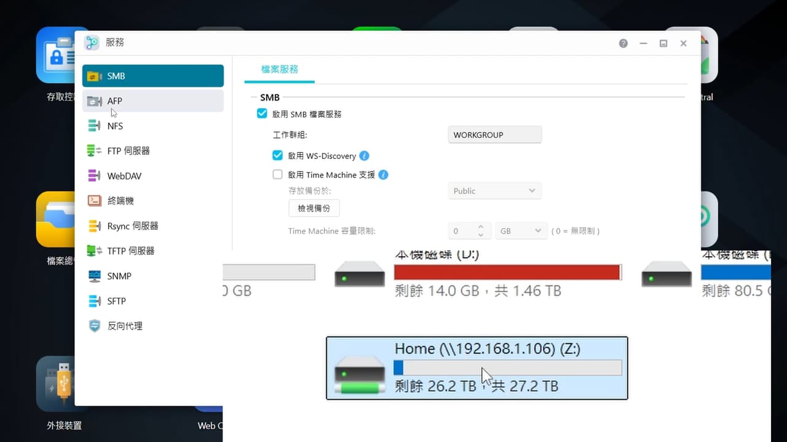Select the local disk D: drive icon
Screen dimensions: 787x442
coord(360,274)
